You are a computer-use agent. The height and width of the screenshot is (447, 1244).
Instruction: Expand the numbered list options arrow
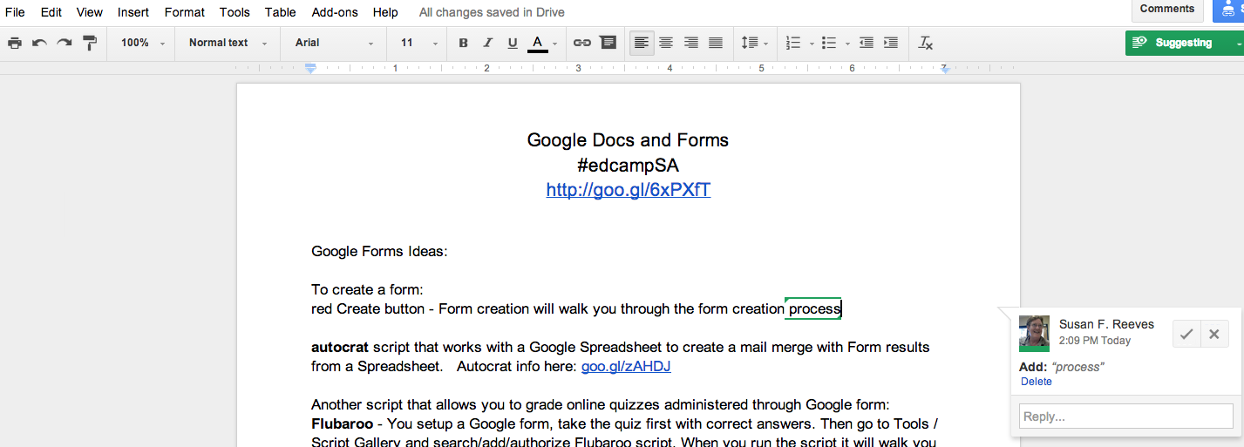click(812, 43)
